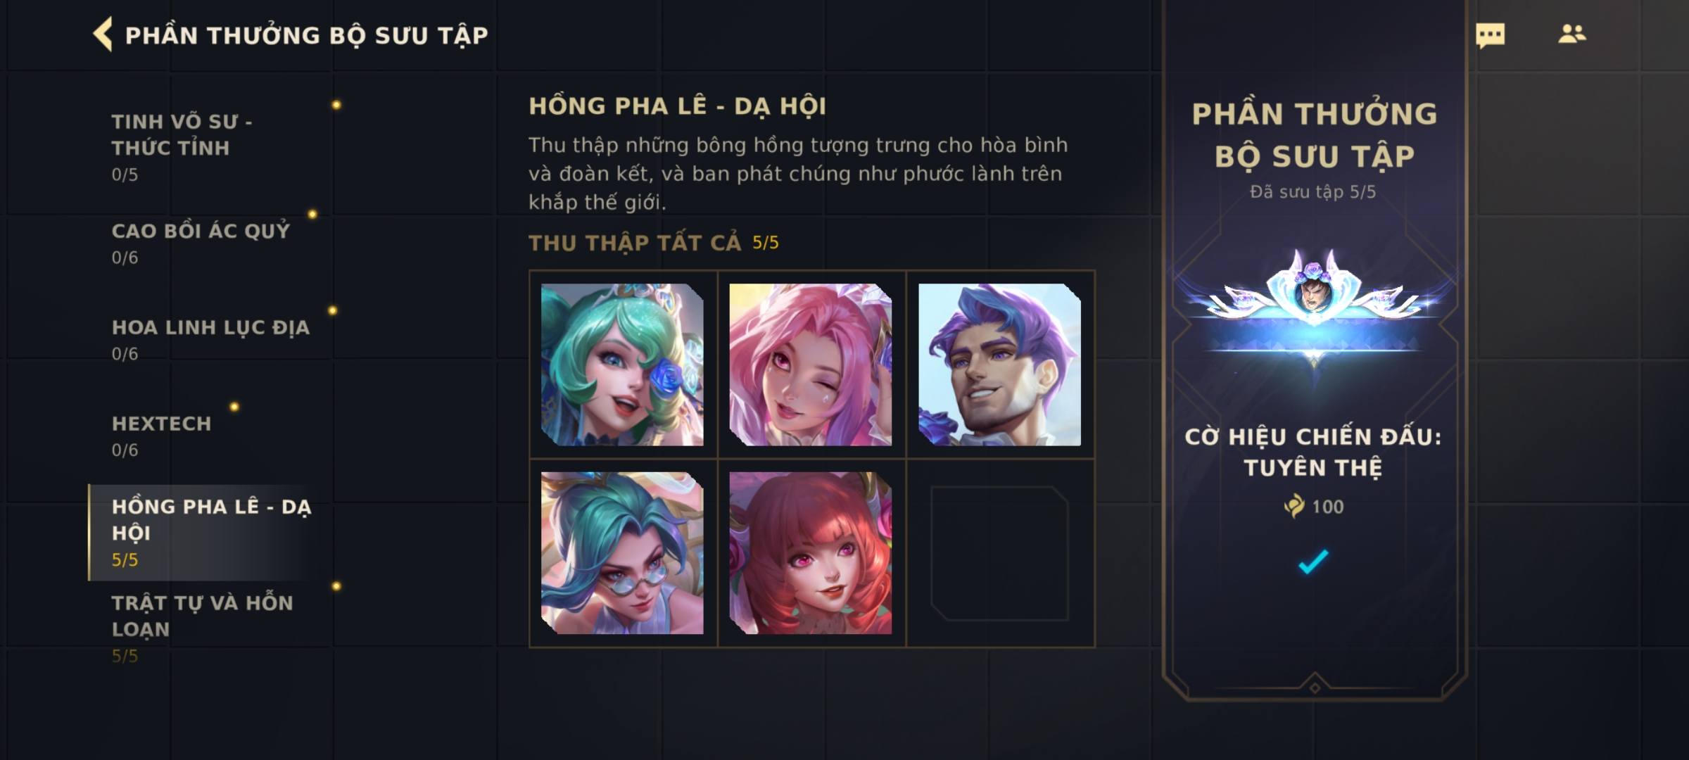Open the friends list icon

coord(1571,34)
